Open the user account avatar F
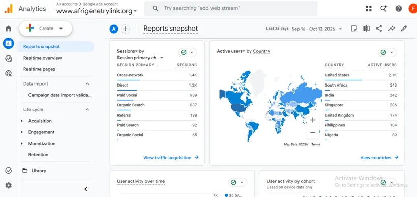 tap(413, 9)
